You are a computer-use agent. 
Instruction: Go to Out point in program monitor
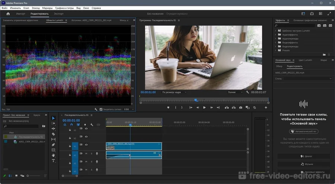point(218,108)
